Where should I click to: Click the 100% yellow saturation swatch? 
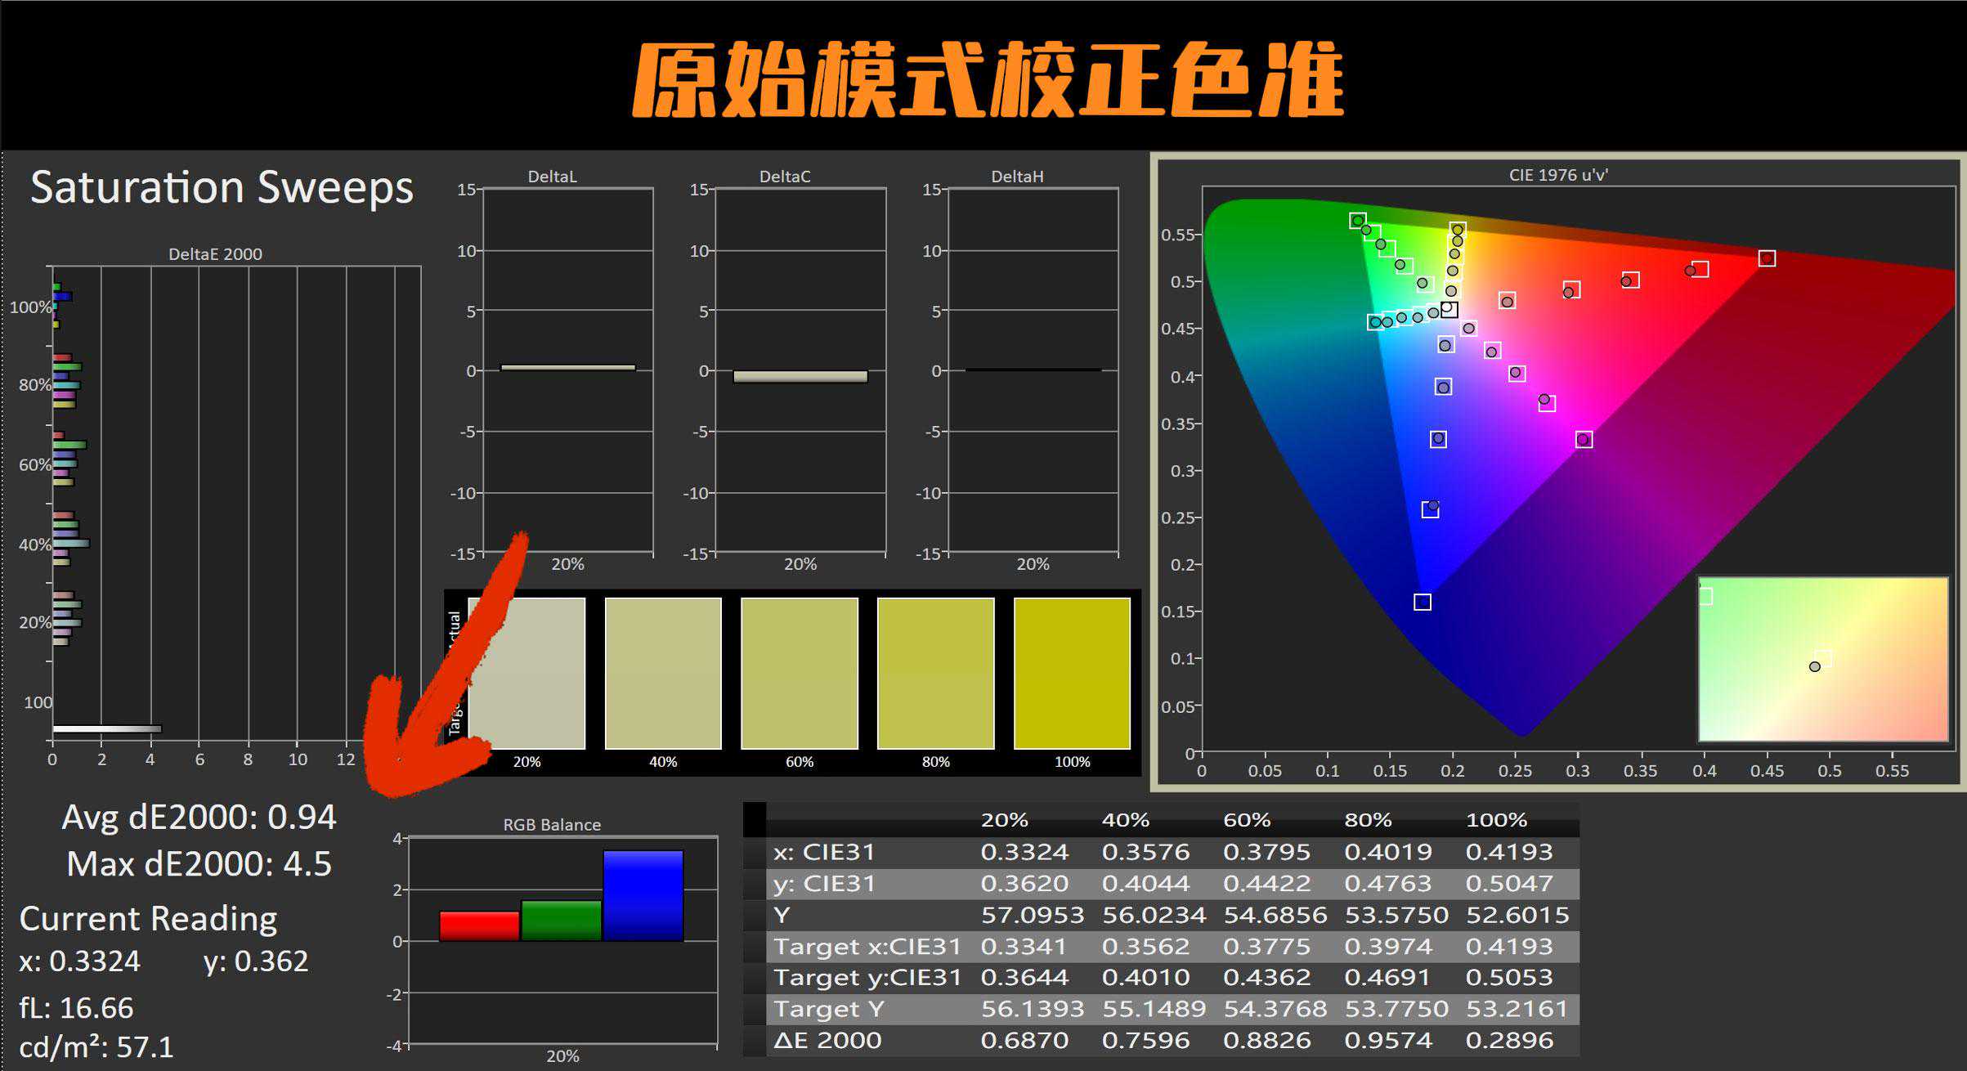1072,672
